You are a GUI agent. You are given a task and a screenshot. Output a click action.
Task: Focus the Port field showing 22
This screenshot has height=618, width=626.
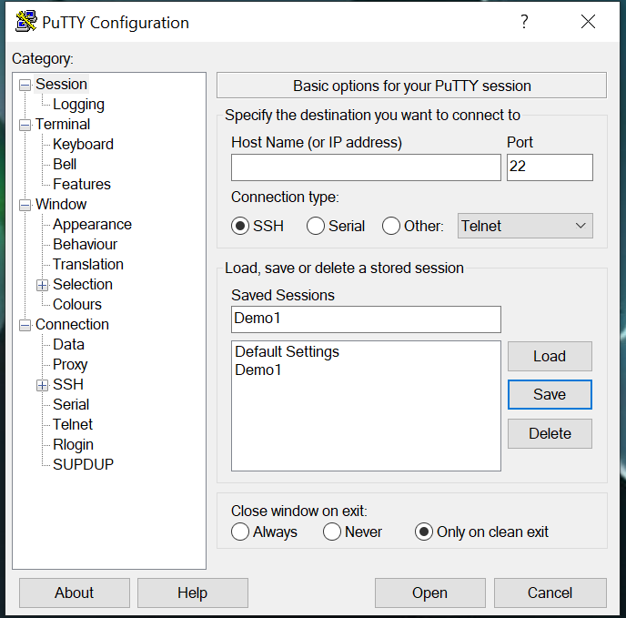[x=550, y=167]
